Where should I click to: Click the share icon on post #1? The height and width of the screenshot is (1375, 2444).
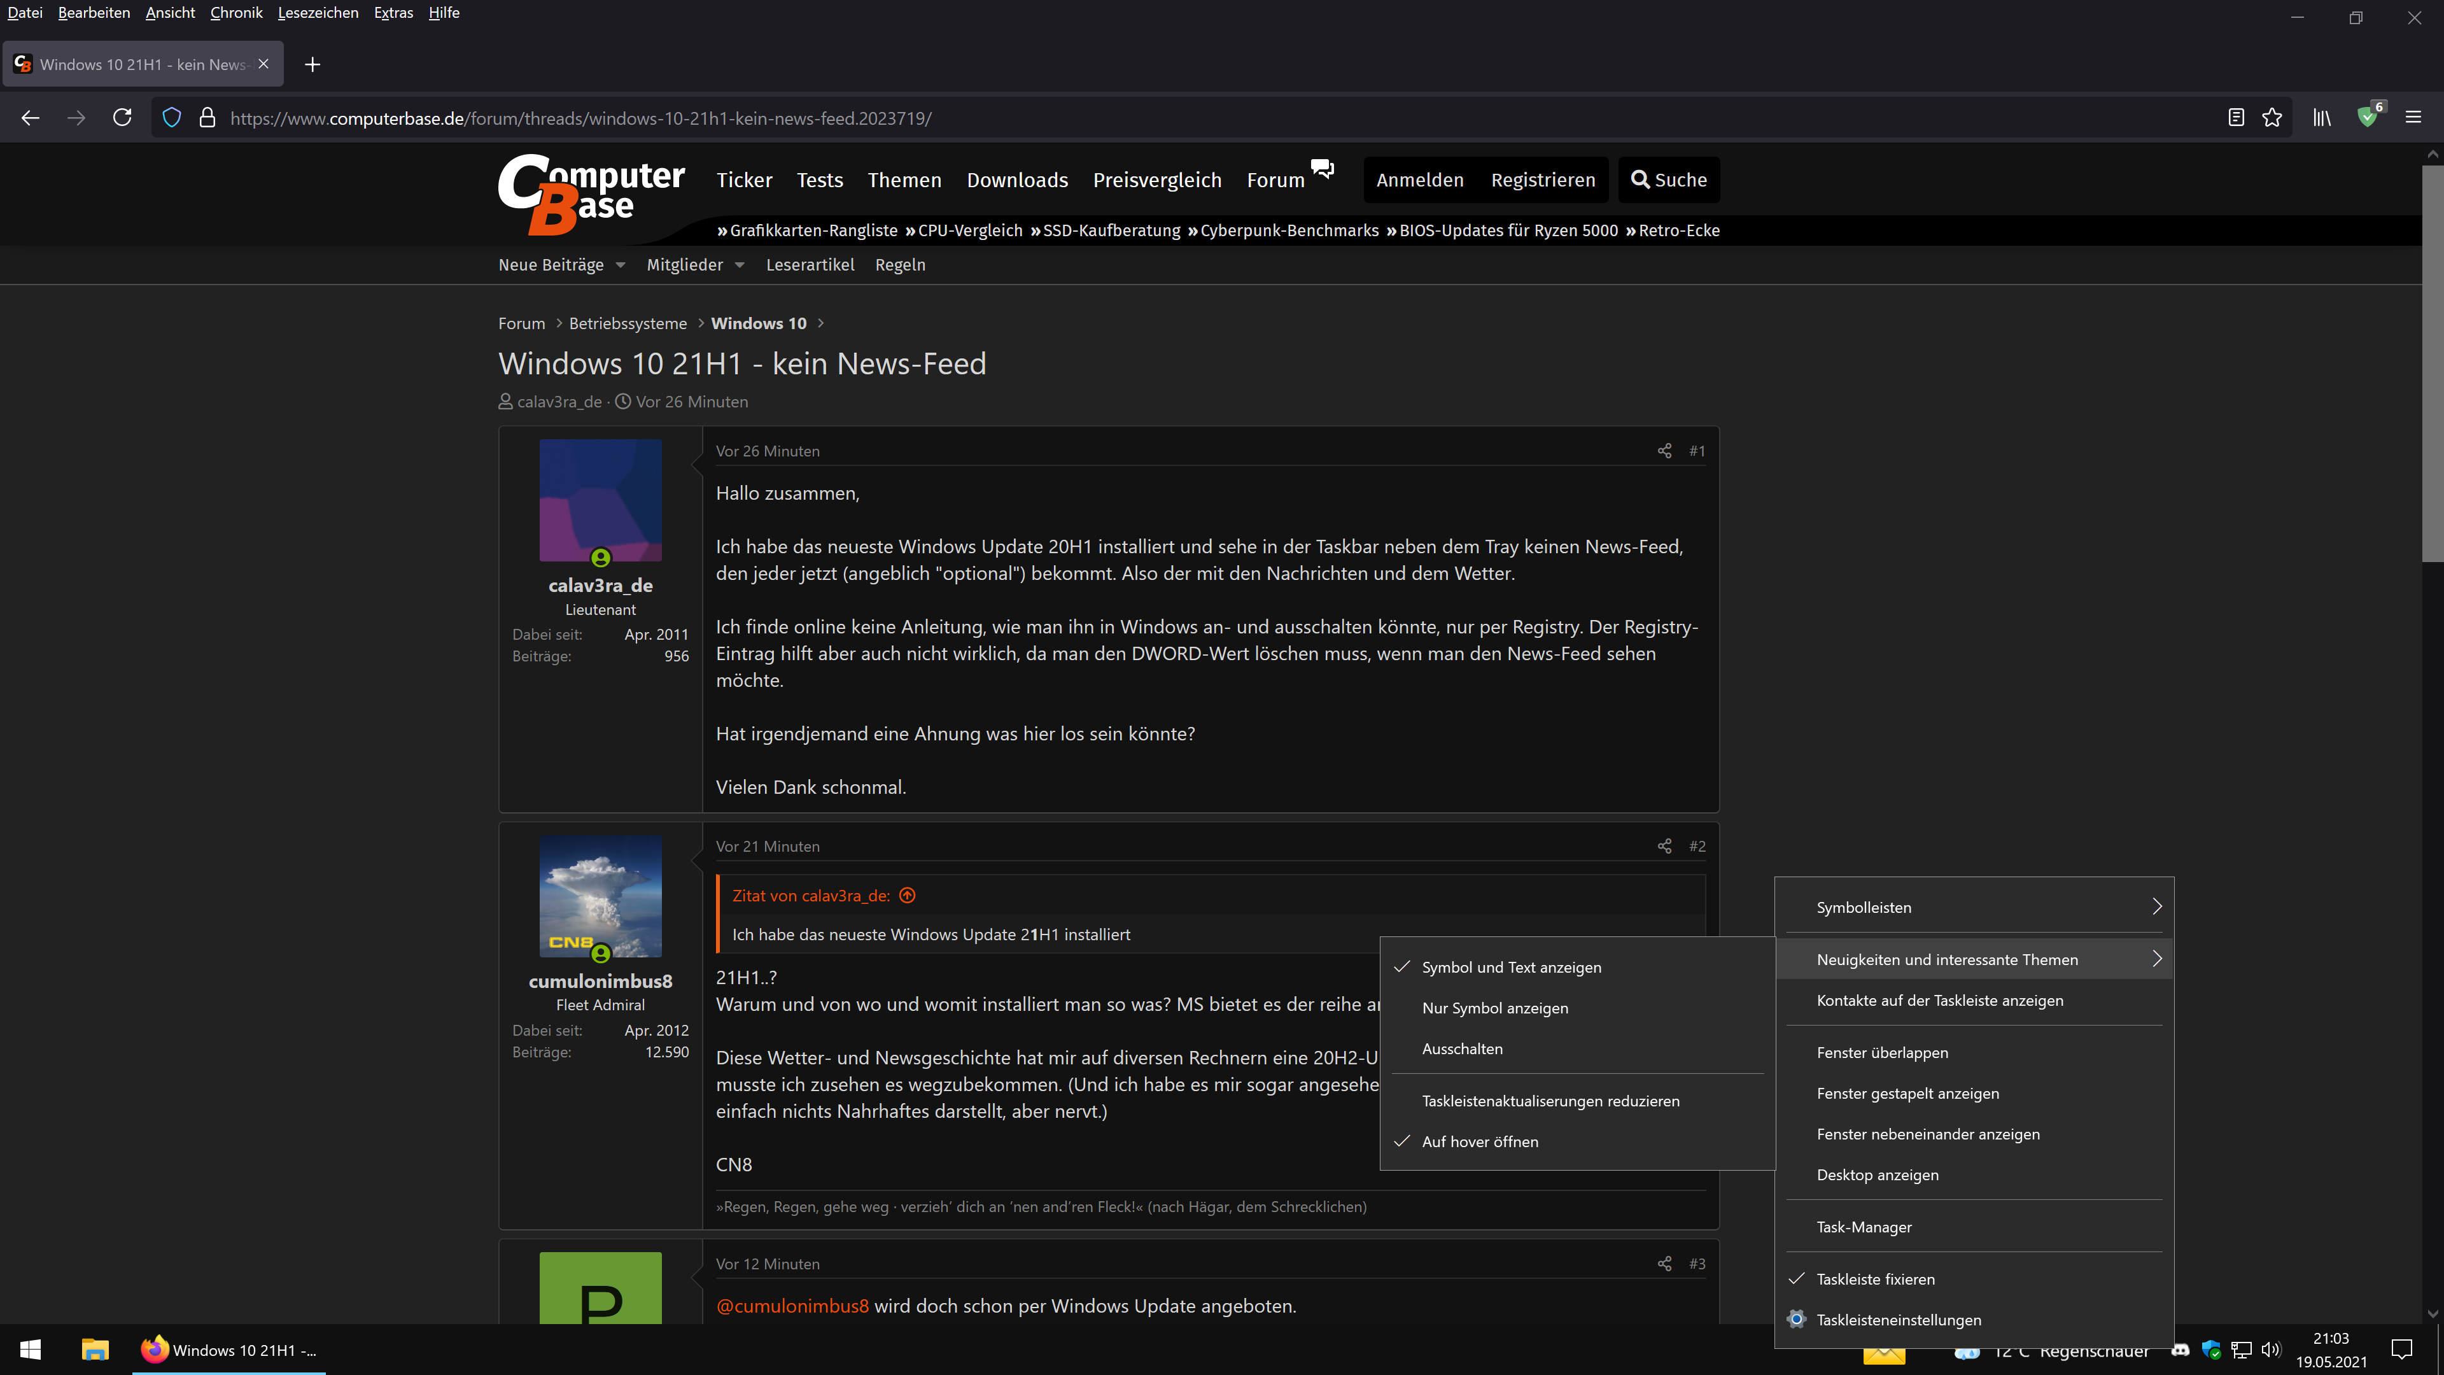[x=1664, y=451]
